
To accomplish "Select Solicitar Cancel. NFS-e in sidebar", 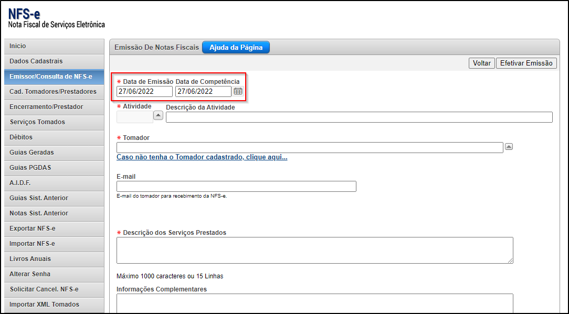I will click(x=54, y=289).
